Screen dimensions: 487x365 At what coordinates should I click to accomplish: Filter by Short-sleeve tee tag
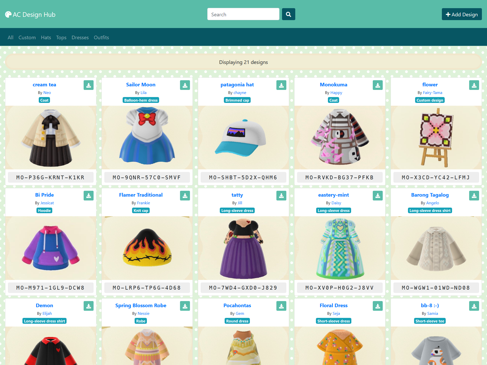(x=430, y=321)
